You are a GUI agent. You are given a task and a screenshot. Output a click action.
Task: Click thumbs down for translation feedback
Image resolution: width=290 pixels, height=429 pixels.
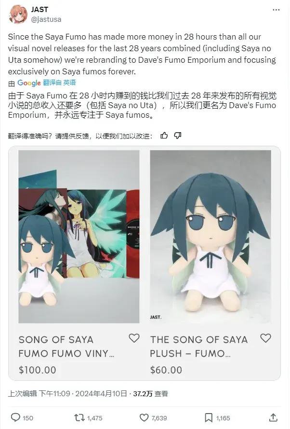pyautogui.click(x=178, y=135)
